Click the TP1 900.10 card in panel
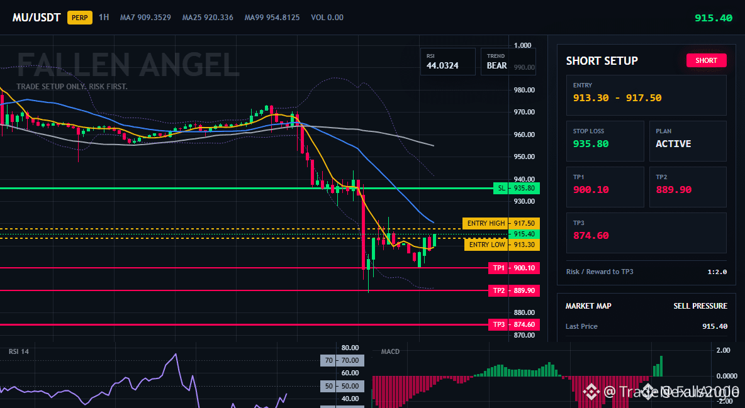745x408 pixels. [x=605, y=187]
